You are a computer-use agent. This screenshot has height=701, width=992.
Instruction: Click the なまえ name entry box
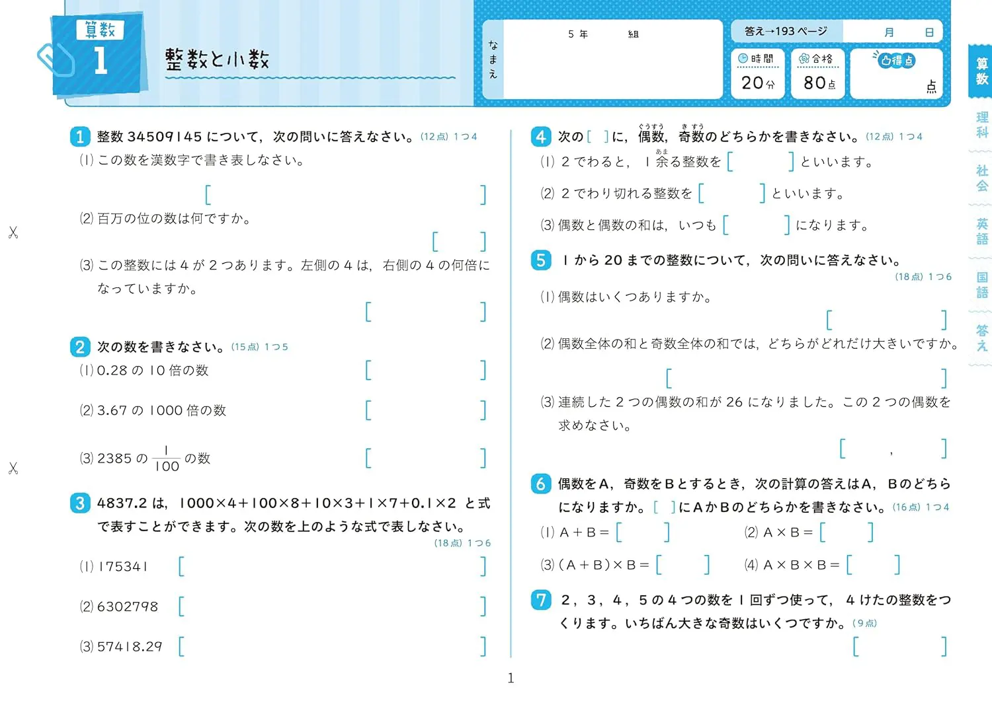612,66
